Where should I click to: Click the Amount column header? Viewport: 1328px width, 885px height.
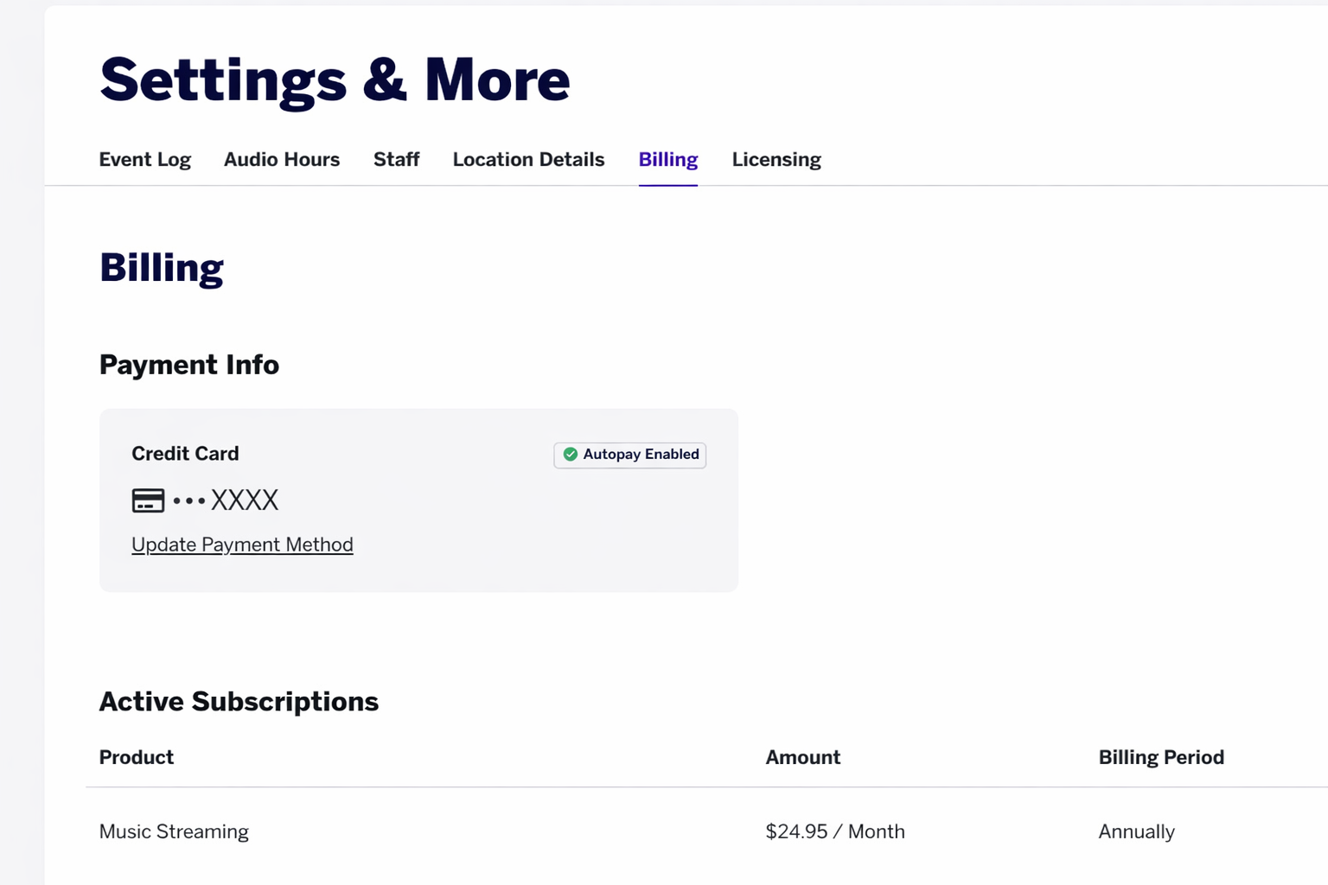point(803,757)
